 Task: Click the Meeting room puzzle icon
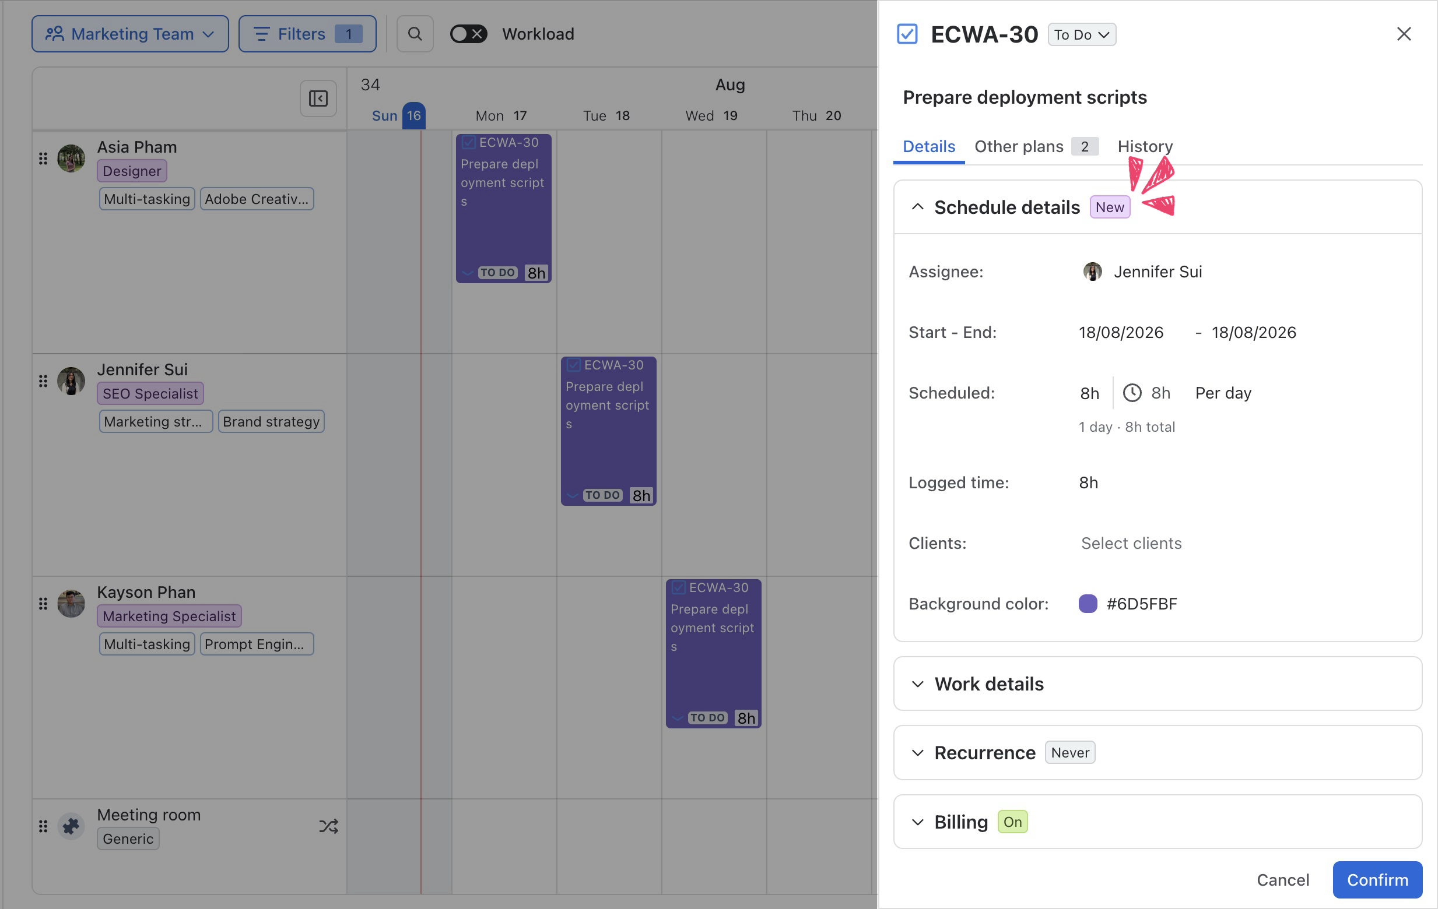[71, 826]
